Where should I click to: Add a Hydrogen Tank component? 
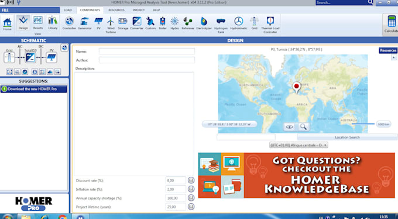tap(221, 25)
